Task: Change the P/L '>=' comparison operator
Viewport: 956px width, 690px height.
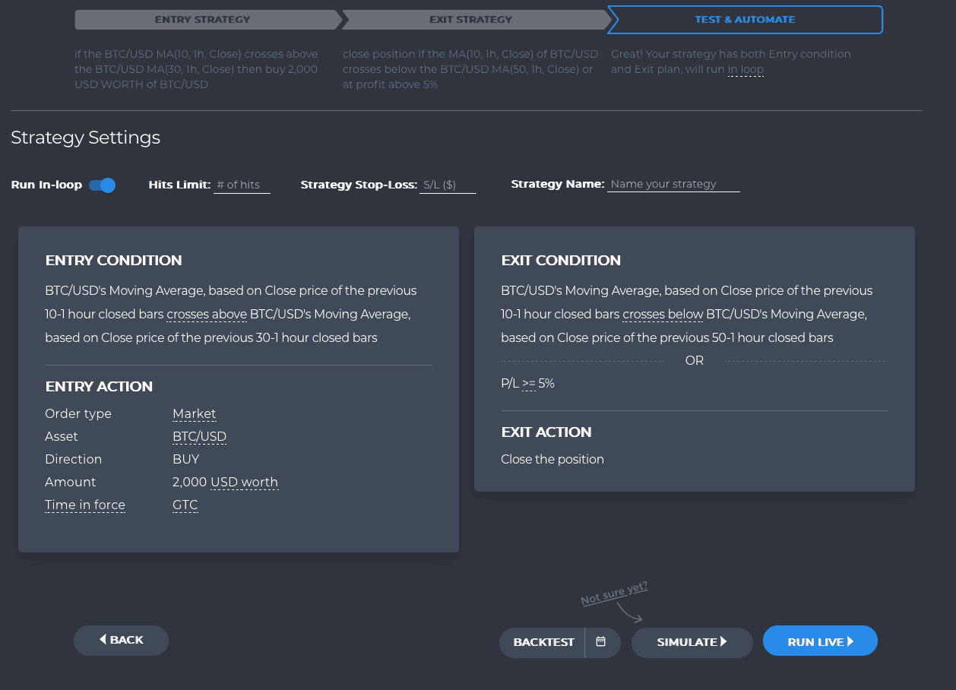Action: [529, 385]
